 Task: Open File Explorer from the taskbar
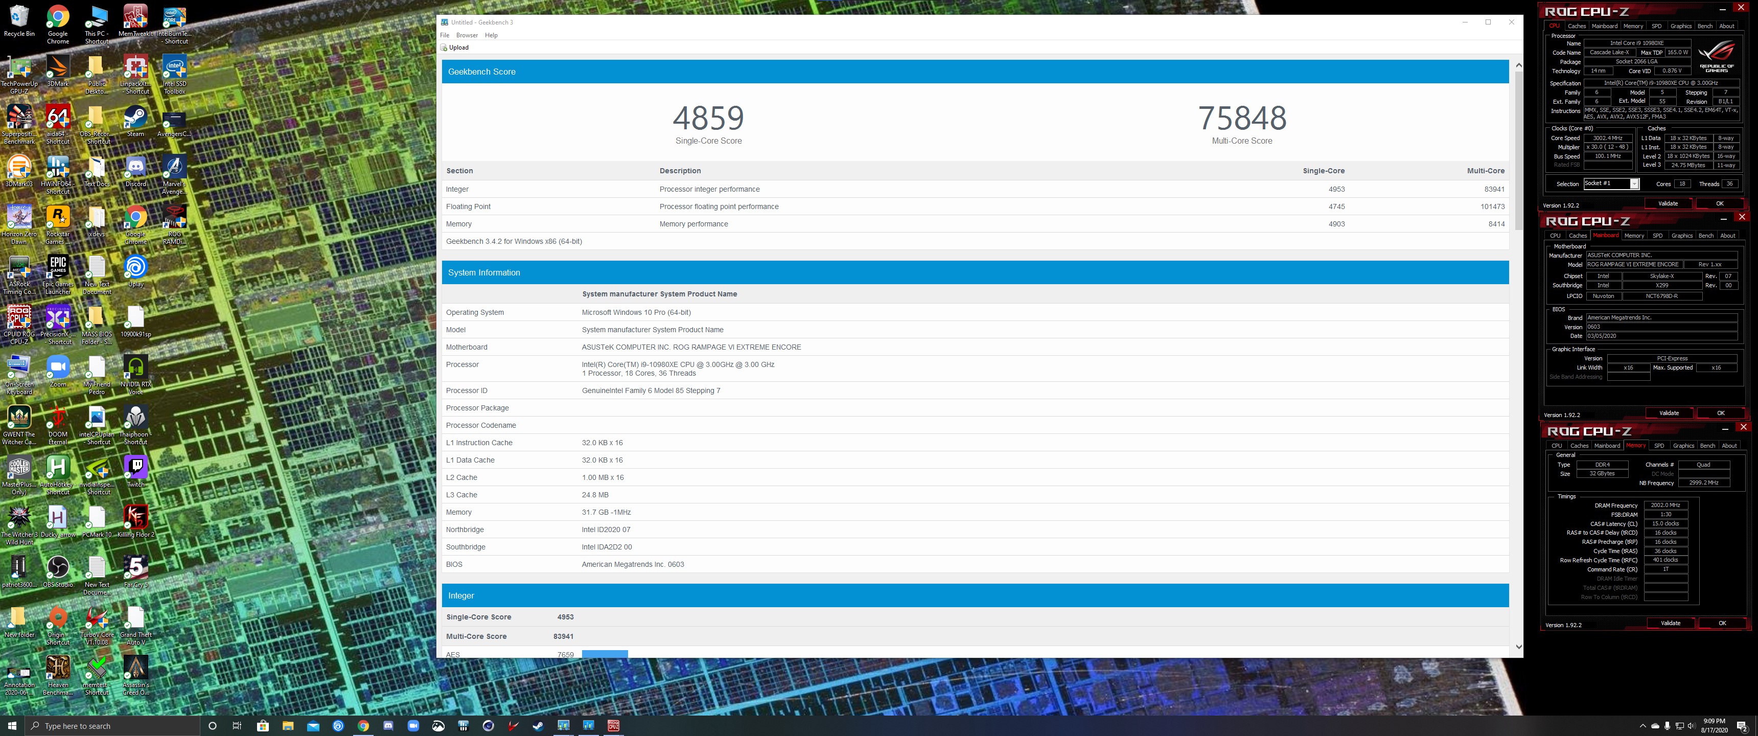(x=287, y=726)
